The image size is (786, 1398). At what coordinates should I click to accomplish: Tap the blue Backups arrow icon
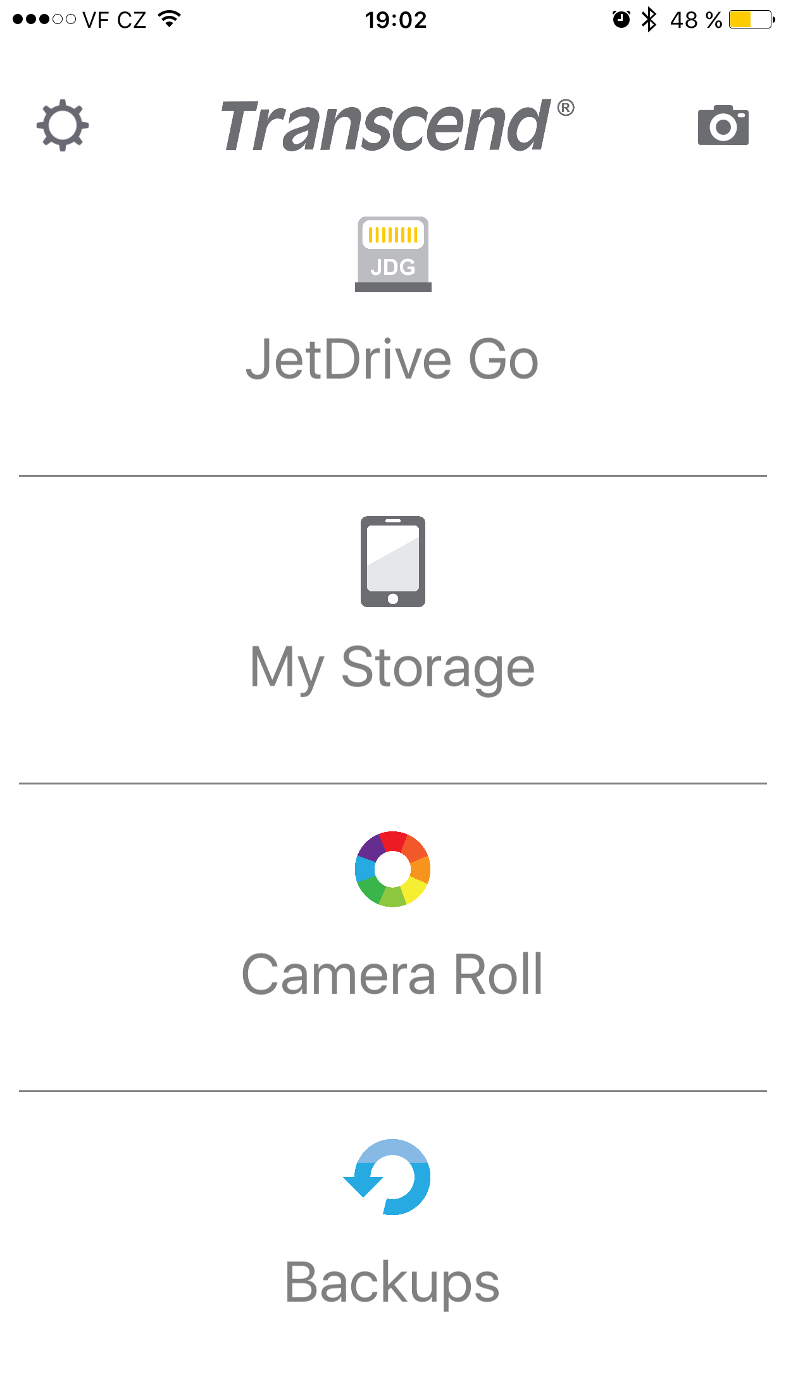(x=389, y=1177)
